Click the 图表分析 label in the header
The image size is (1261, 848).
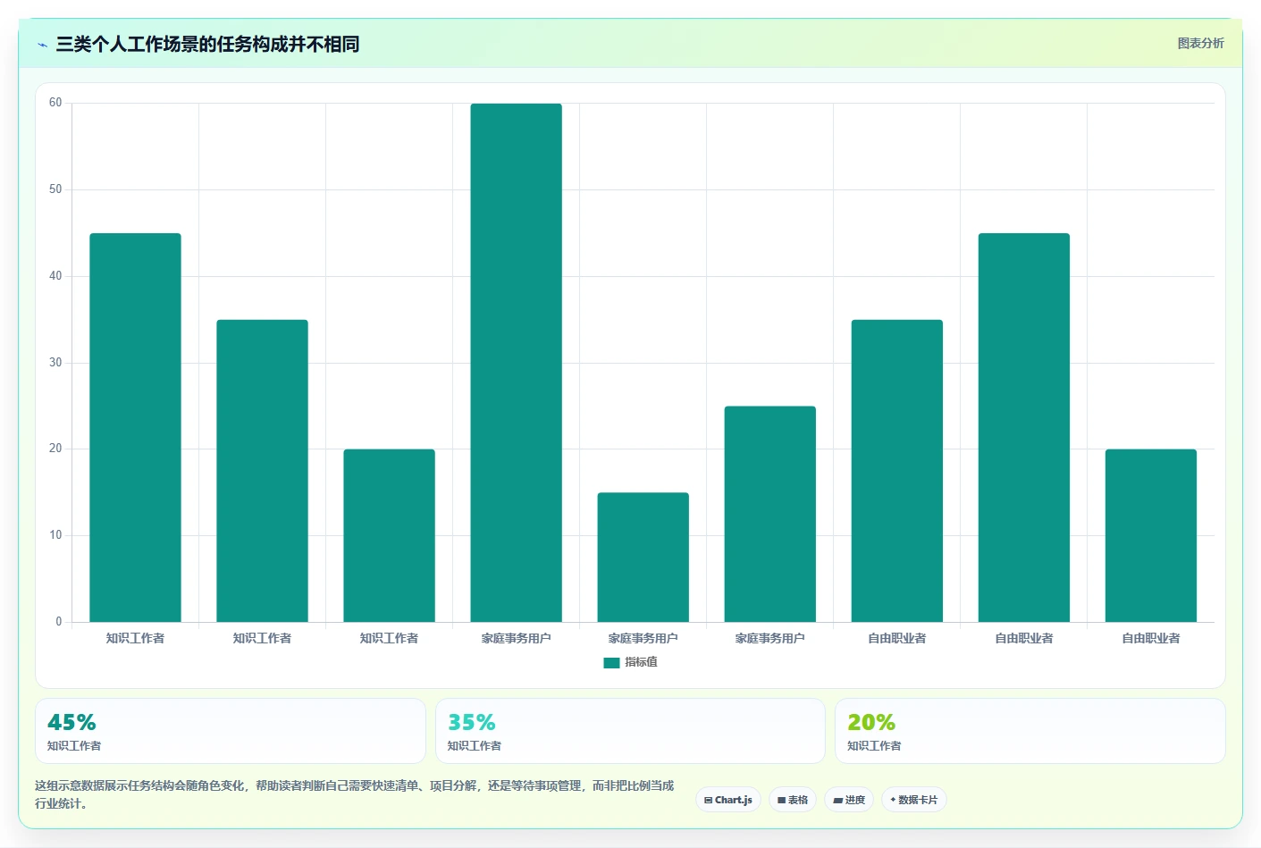pyautogui.click(x=1200, y=43)
